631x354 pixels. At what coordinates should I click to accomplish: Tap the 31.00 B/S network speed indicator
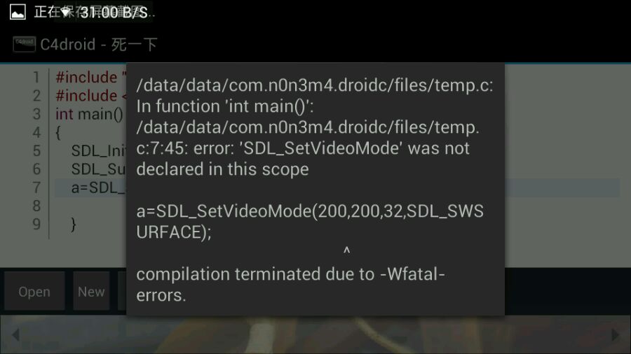click(x=114, y=13)
